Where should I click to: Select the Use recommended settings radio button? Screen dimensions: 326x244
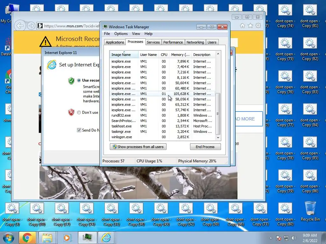[x=79, y=80]
